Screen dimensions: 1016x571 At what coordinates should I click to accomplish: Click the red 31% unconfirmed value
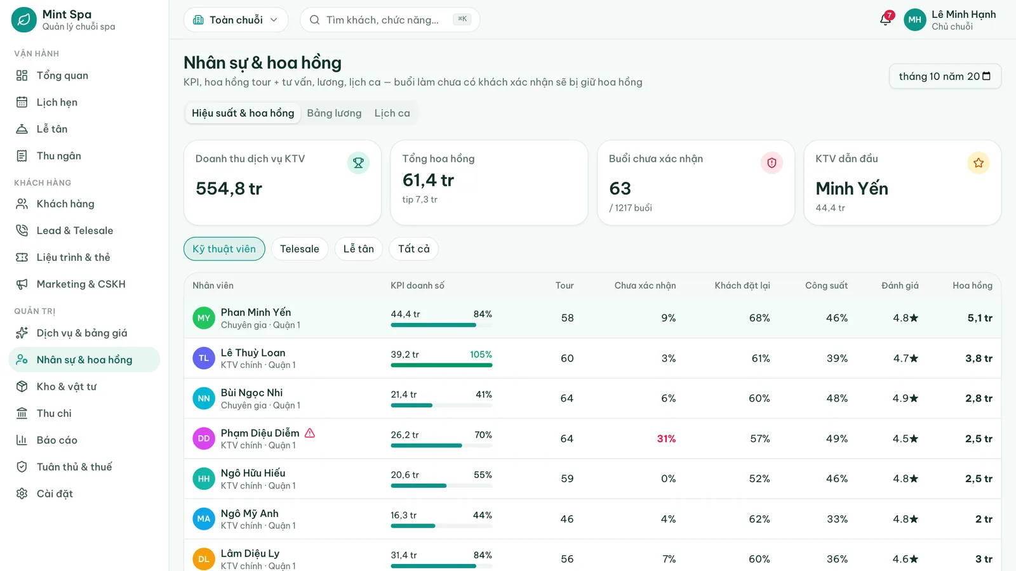pyautogui.click(x=666, y=438)
